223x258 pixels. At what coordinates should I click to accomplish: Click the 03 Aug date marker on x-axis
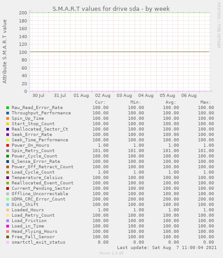[124, 96]
